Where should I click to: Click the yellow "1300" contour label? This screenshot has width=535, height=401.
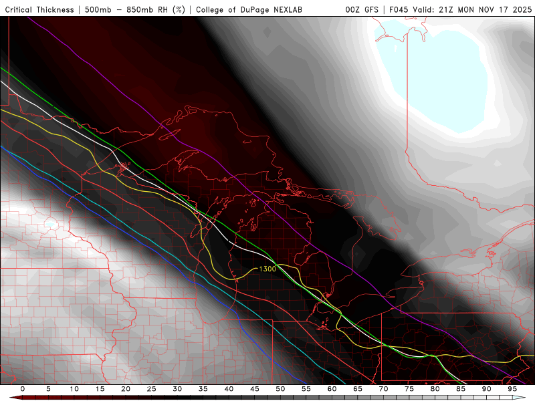coord(267,269)
